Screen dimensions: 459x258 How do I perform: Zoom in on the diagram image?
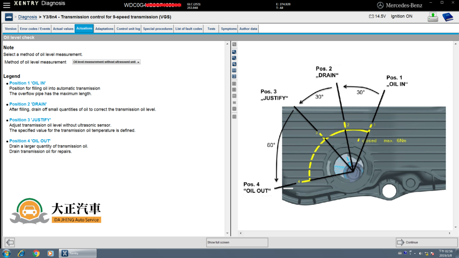pos(234,52)
